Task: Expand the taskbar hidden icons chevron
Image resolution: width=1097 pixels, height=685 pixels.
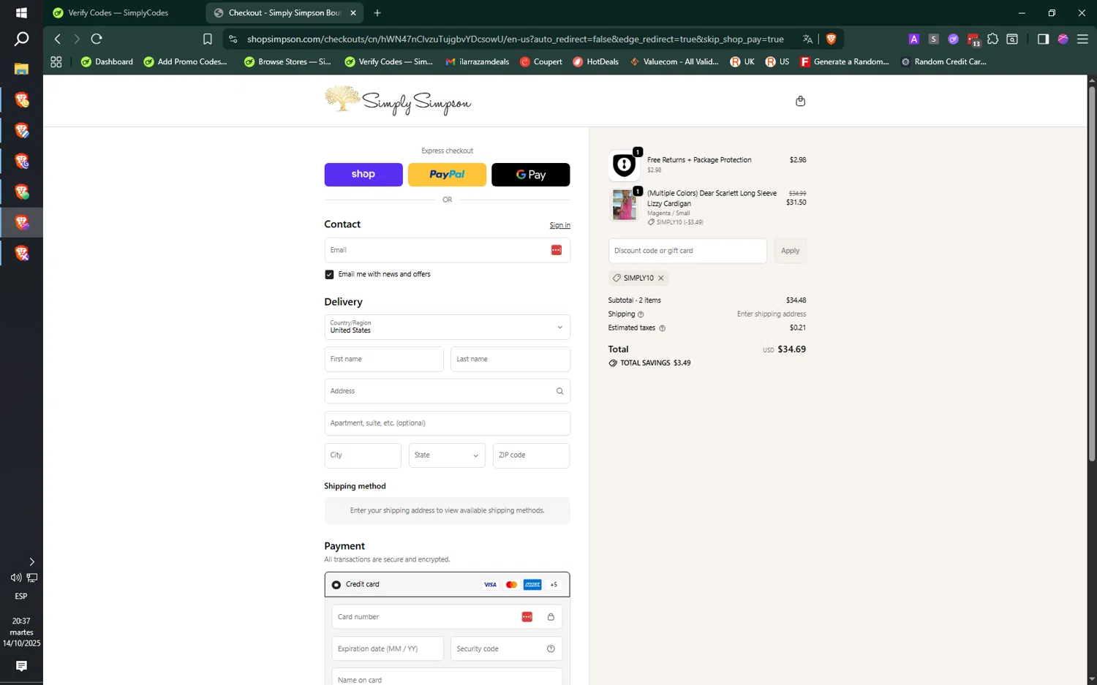Action: [31, 561]
